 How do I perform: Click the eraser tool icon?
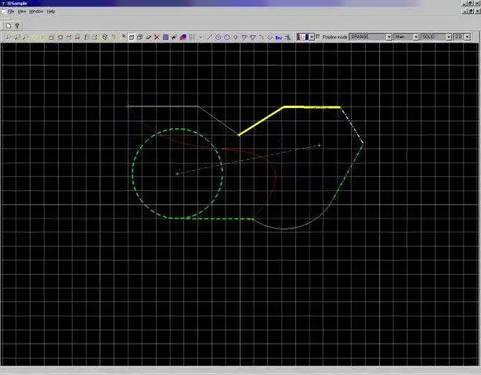[148, 38]
